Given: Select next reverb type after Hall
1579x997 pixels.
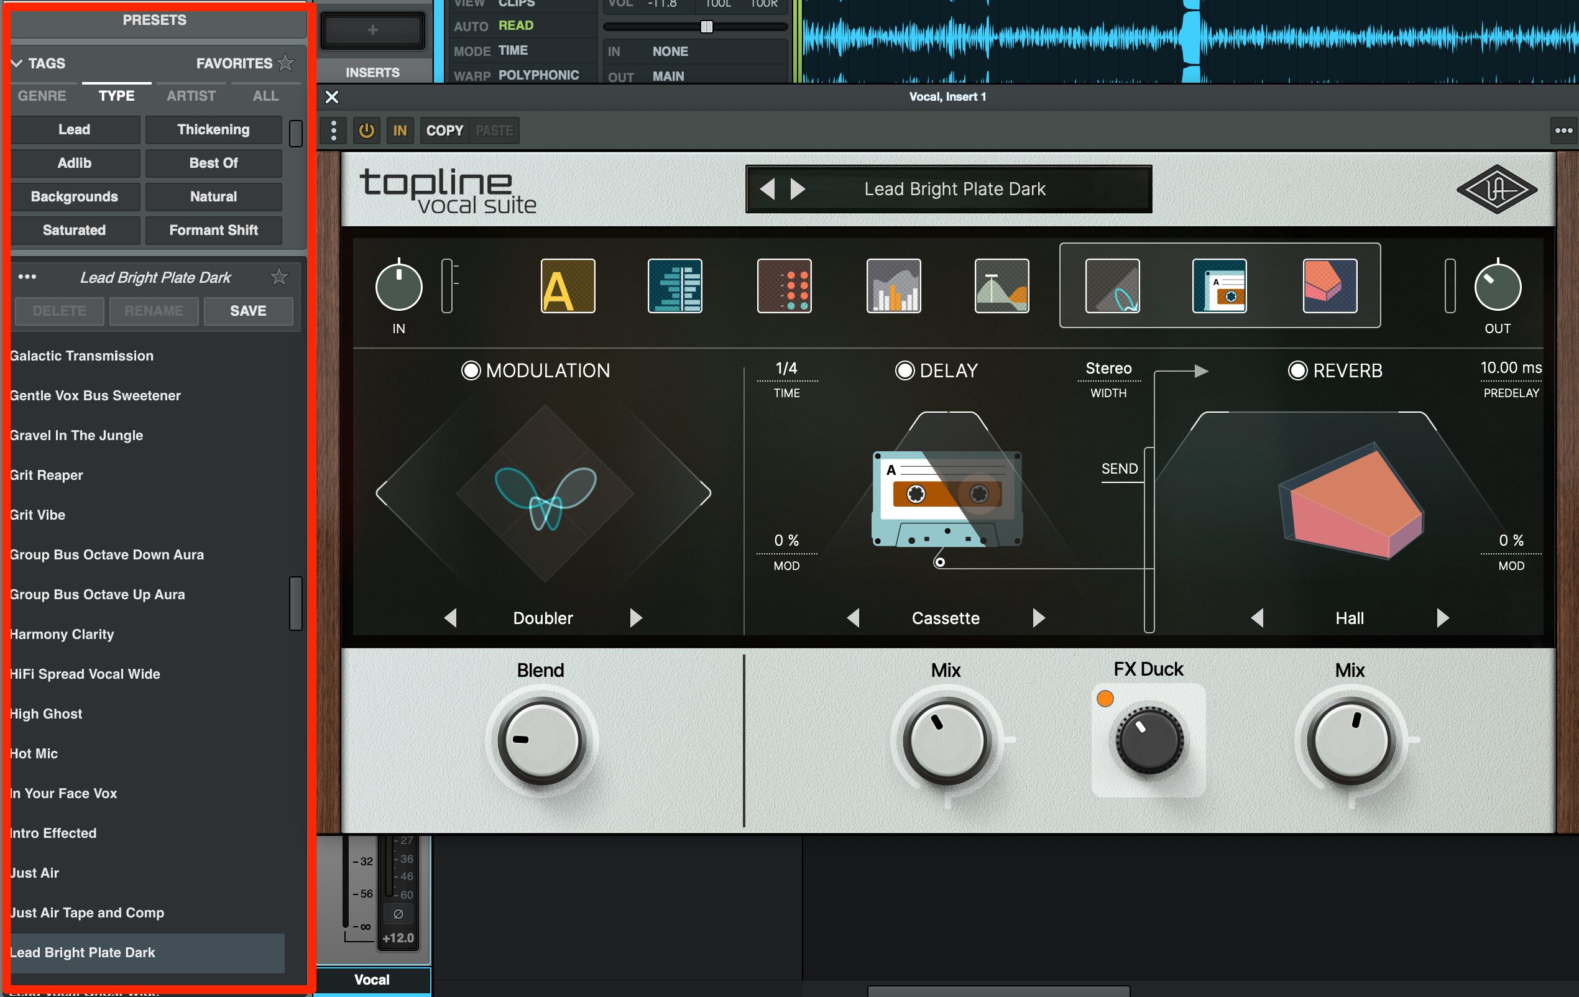Looking at the screenshot, I should (x=1443, y=617).
